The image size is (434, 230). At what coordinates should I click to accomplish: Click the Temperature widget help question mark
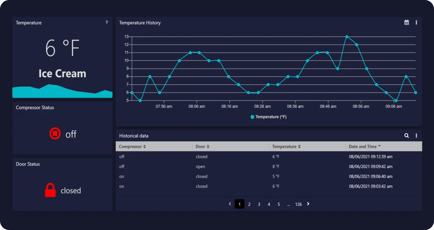(106, 22)
